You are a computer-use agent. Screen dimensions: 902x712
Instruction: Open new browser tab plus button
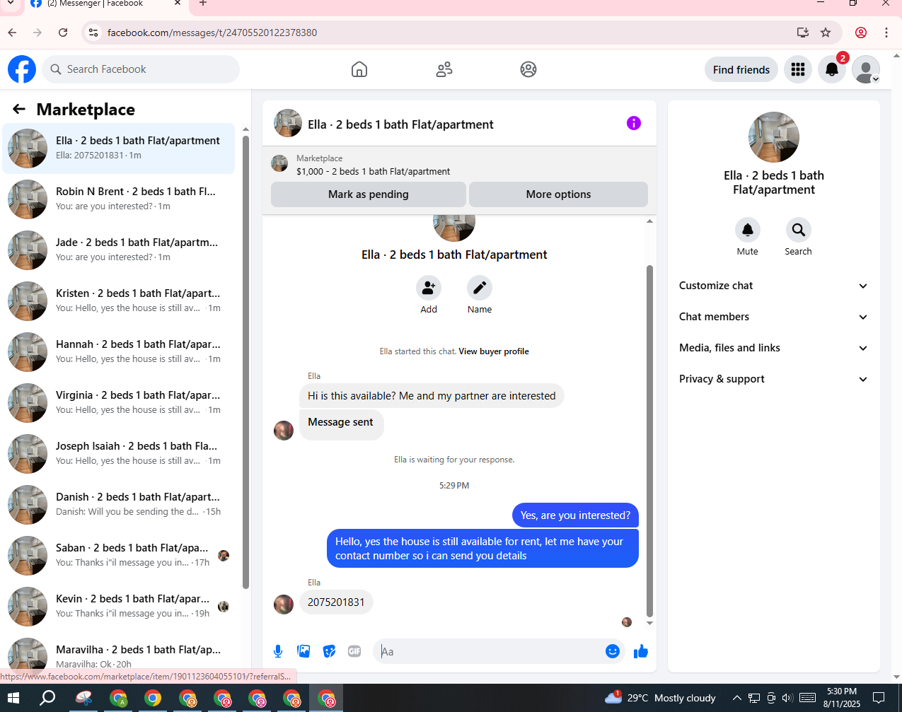pos(202,4)
